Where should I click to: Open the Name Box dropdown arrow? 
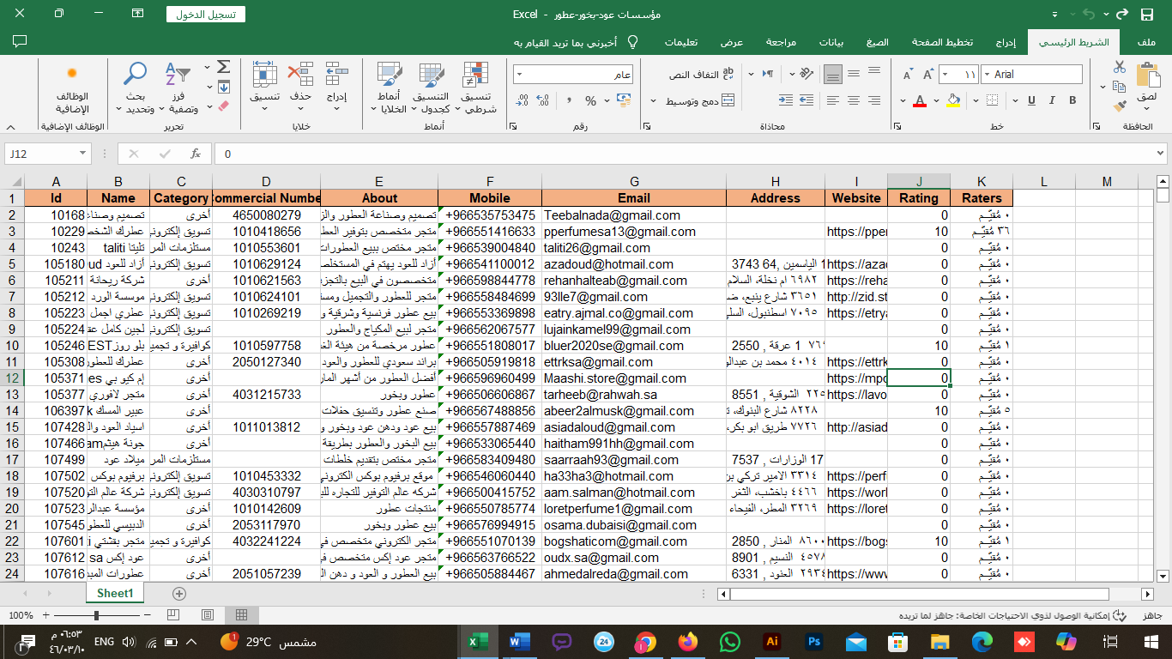click(x=82, y=154)
